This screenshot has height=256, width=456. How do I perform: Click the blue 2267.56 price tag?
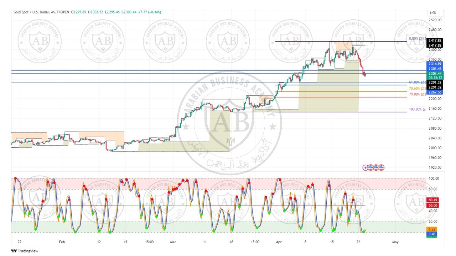pos(435,92)
